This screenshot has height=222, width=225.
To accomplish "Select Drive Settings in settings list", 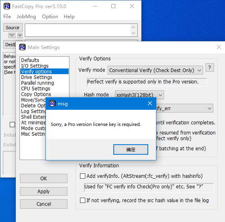I will click(37, 77).
